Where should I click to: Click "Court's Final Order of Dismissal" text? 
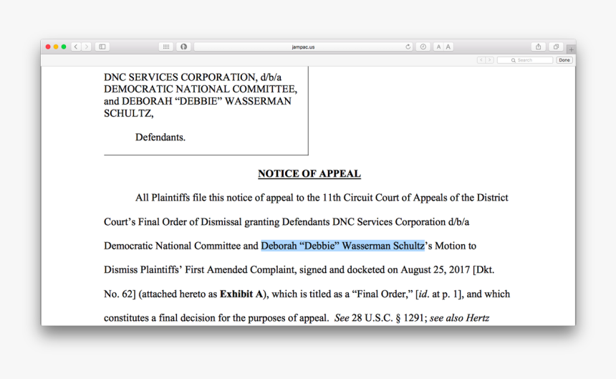(x=173, y=222)
